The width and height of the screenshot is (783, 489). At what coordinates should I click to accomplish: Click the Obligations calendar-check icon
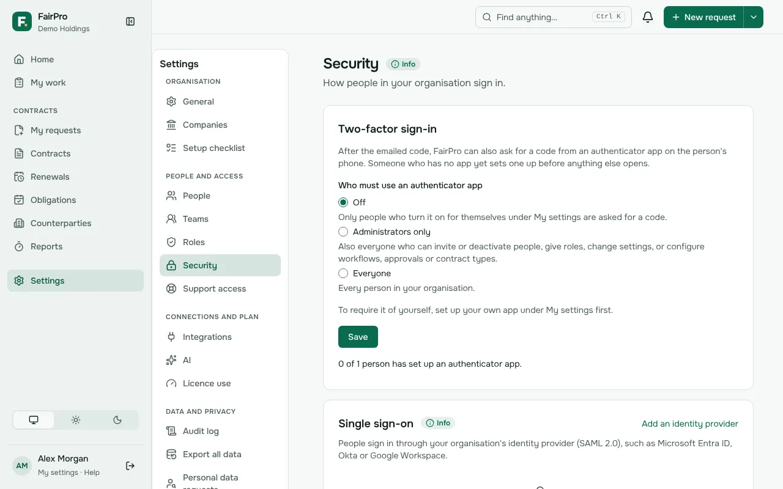[x=19, y=200]
